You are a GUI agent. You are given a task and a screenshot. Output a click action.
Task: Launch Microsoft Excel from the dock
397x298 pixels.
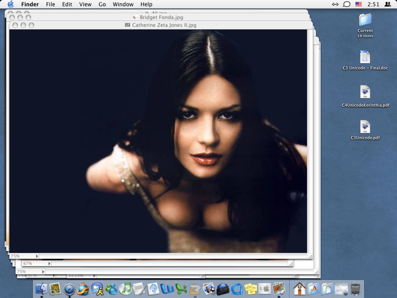click(181, 289)
